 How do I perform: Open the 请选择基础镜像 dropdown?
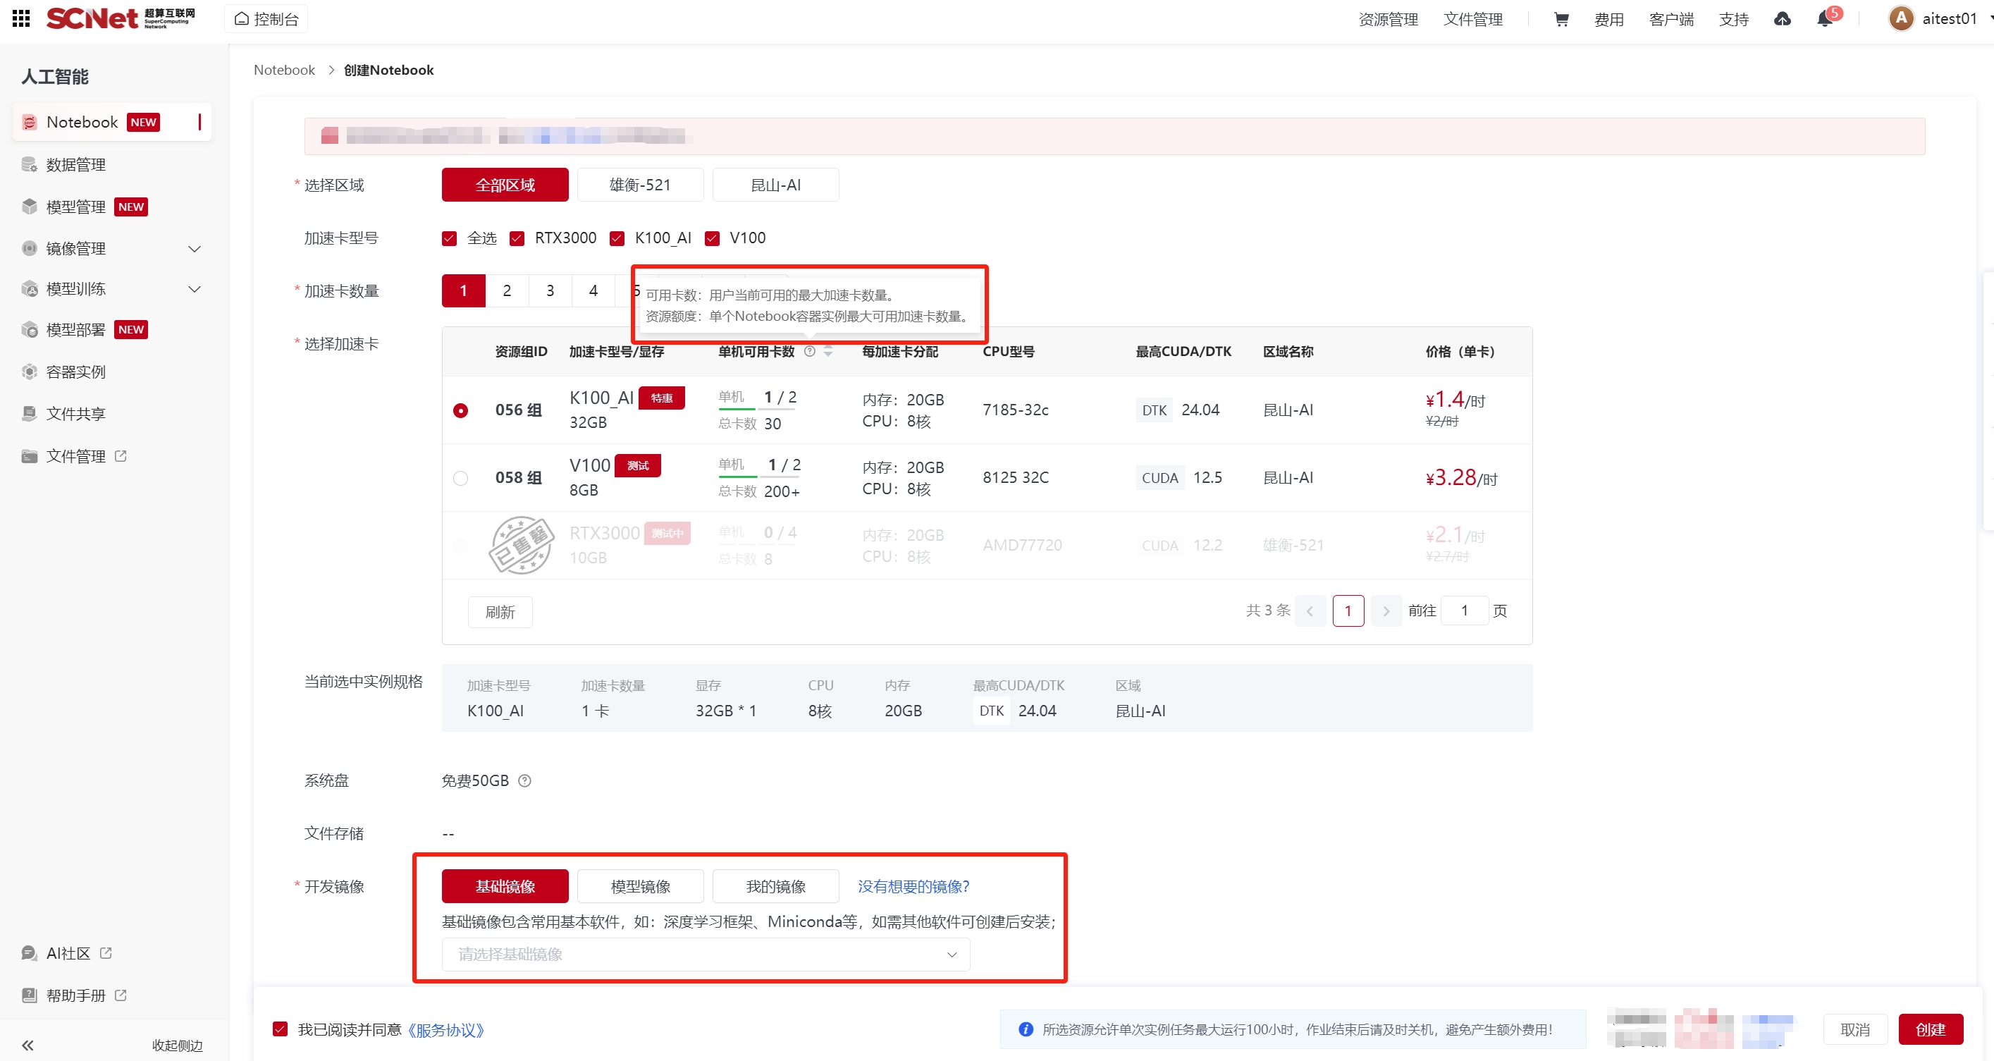click(x=705, y=954)
